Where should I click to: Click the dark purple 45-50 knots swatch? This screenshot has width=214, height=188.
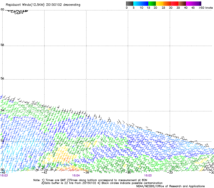point(197,3)
